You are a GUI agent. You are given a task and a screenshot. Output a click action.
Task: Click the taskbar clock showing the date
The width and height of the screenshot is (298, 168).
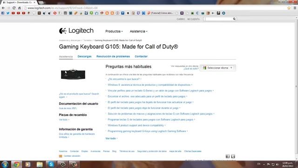(287, 165)
